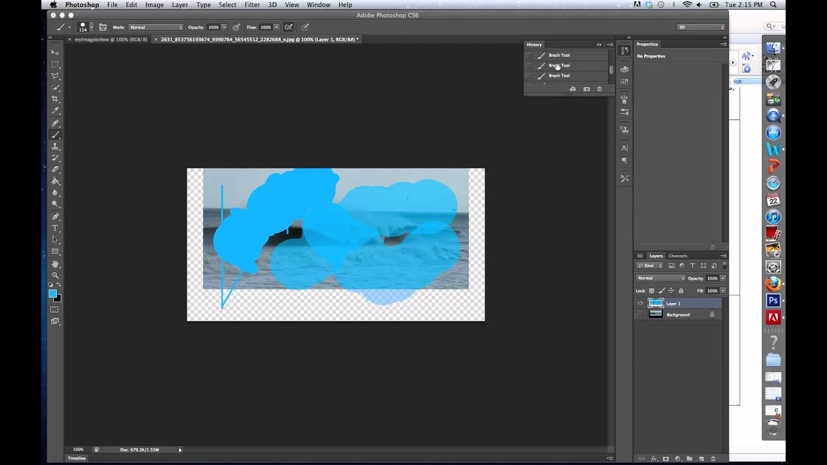Select the Brush tool in toolbox
The image size is (827, 465).
[x=55, y=134]
